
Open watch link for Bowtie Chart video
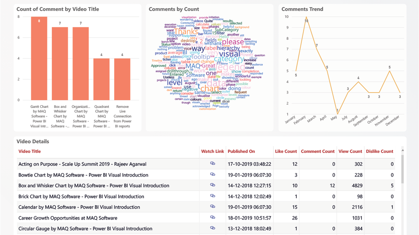coord(212,174)
